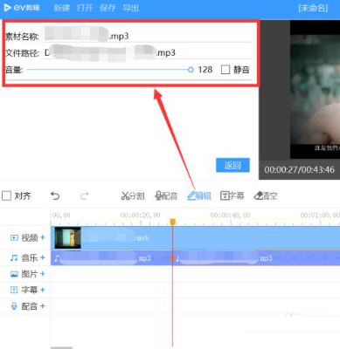Viewport: 340px width, 349px height.
Task: Open the 新建 menu
Action: coord(62,8)
